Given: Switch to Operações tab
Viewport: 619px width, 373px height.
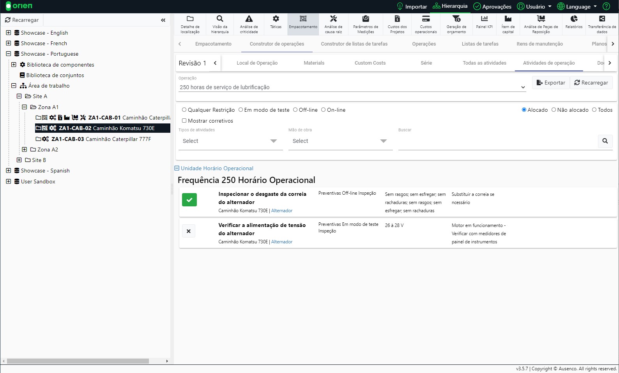Looking at the screenshot, I should [424, 44].
